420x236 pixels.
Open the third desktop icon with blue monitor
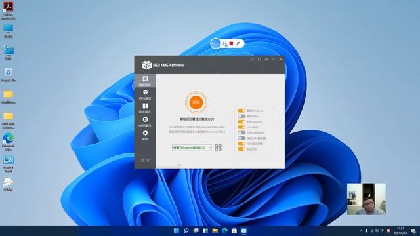9,52
